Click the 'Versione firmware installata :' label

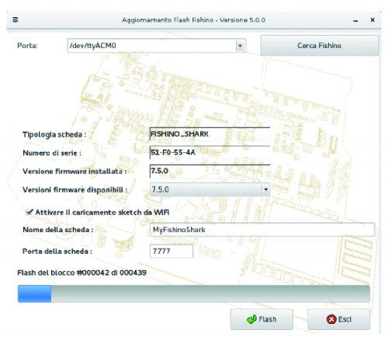[x=74, y=171]
